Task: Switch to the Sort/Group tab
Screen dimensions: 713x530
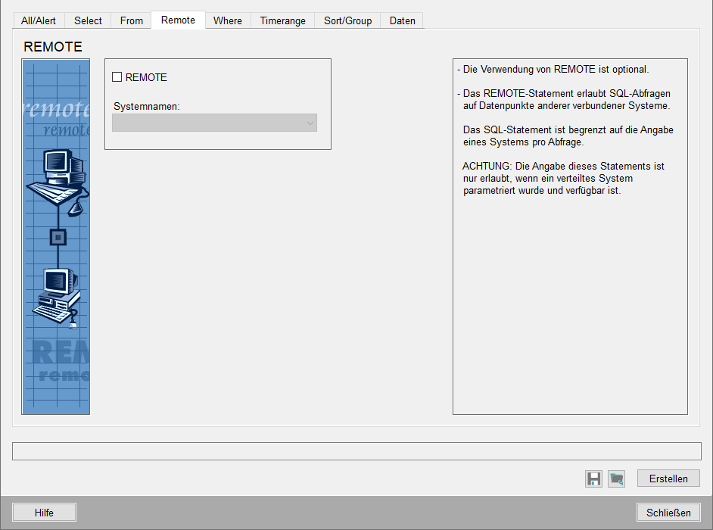Action: point(348,21)
